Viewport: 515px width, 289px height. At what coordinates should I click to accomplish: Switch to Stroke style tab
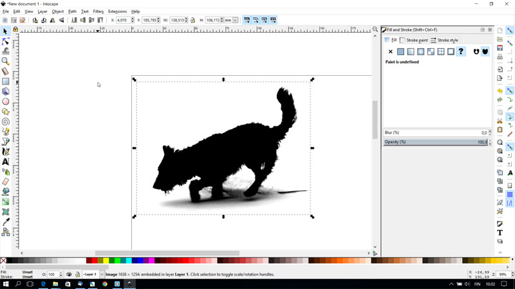[x=444, y=40]
